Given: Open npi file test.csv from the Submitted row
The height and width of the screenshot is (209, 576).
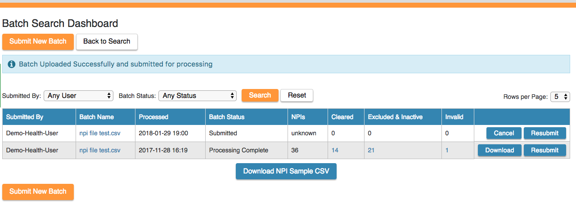Looking at the screenshot, I should (100, 133).
